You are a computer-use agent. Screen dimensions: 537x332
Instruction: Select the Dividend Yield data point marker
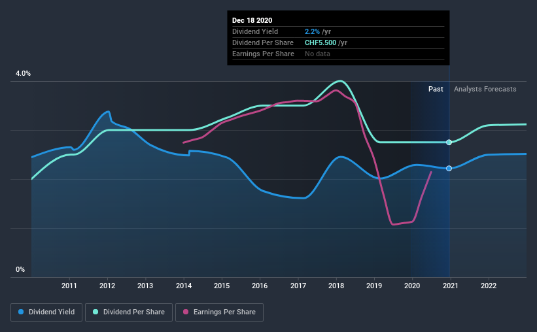pos(449,169)
